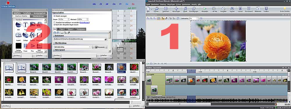The height and width of the screenshot is (109, 291).
Task: Click the Musik toolbar icon
Action: pos(185,10)
